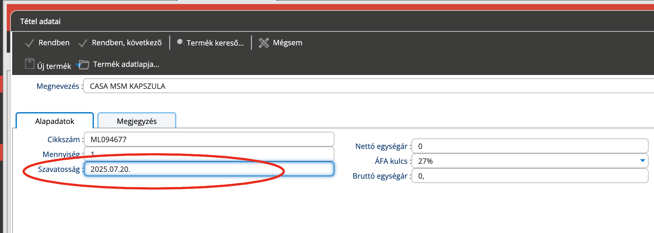
Task: Switch to the Megjegyzés tab
Action: click(137, 121)
